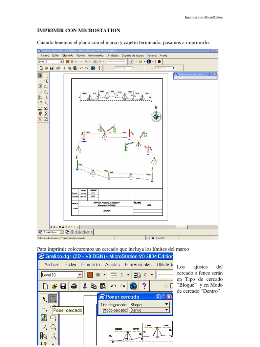Open Modo cercado dropdown showing Dentro
Screen dimensions: 260x347
point(149,310)
